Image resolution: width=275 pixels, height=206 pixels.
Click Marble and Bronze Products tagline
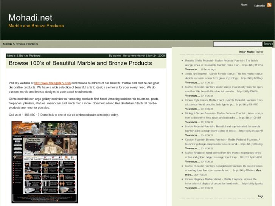point(36,26)
